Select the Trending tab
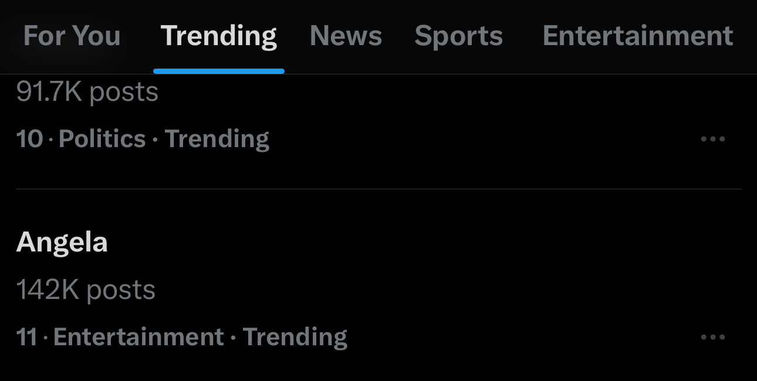The image size is (757, 381). tap(218, 36)
